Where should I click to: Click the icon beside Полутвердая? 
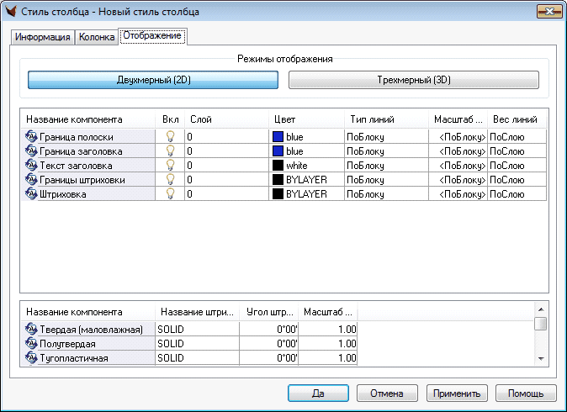(32, 344)
